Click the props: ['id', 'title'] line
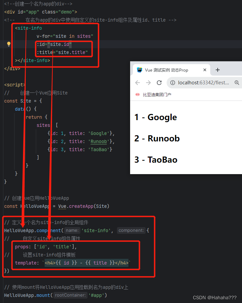 [x=46, y=247]
